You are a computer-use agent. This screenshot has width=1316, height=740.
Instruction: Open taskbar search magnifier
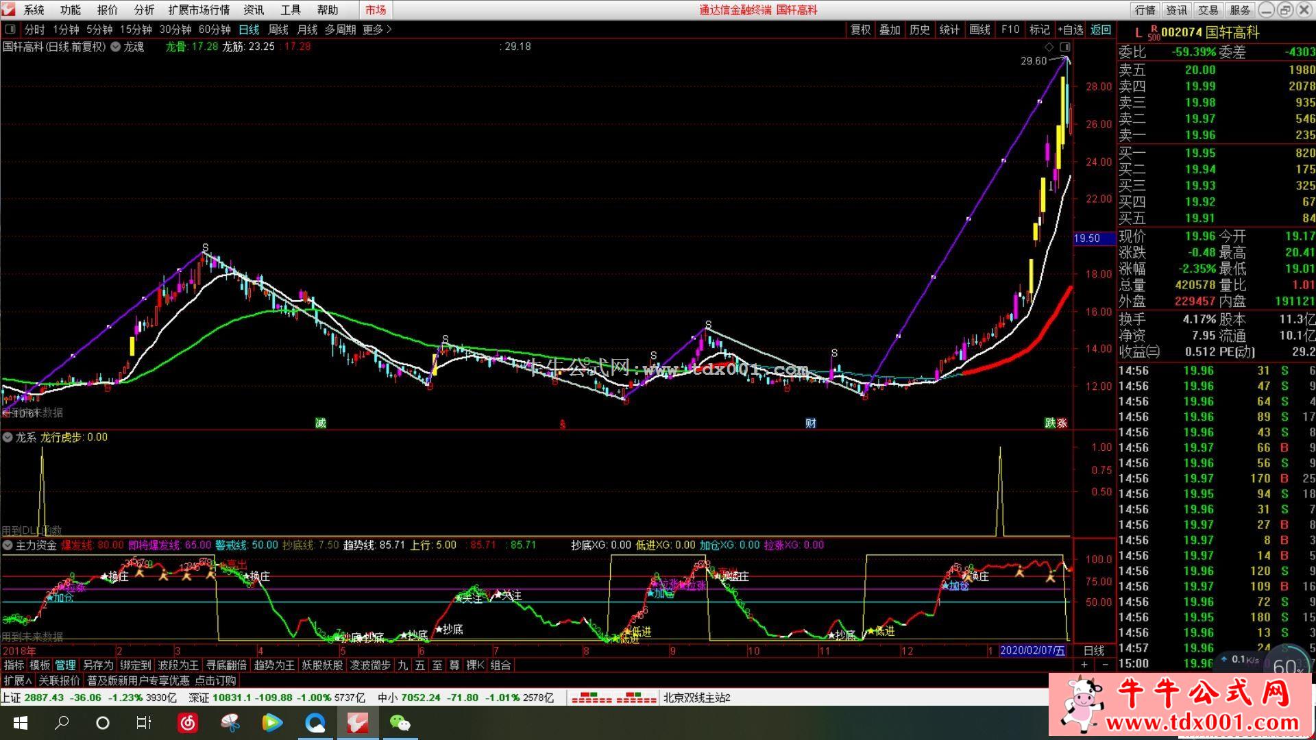pos(62,723)
